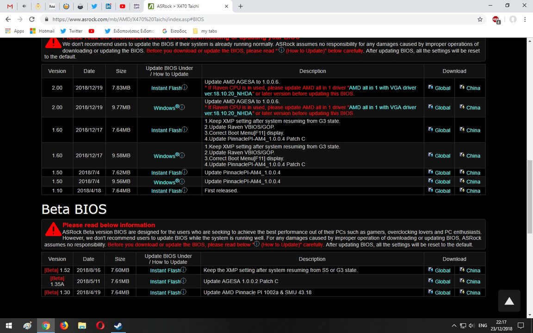Go back to the previous page
The height and width of the screenshot is (333, 533).
point(8,19)
